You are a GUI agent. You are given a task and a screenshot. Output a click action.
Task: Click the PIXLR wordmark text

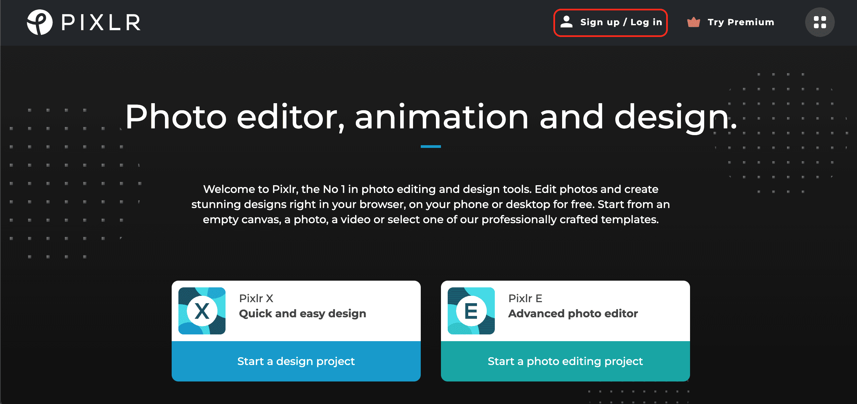101,23
